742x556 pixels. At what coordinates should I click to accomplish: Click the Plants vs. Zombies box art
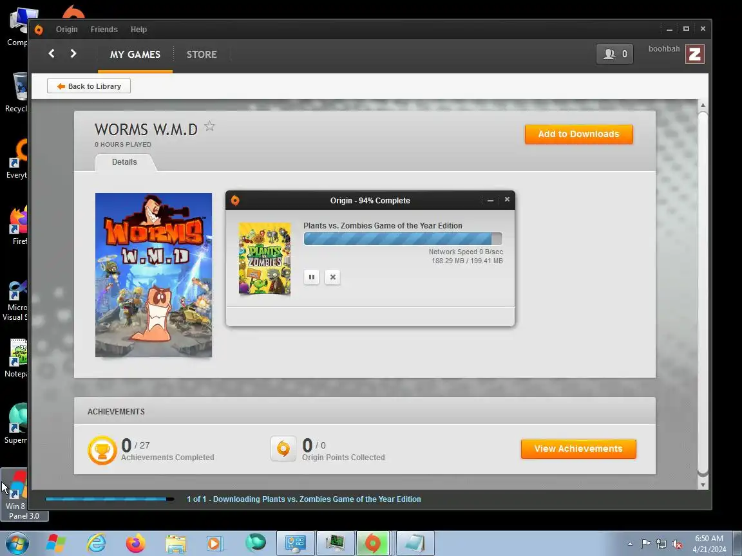pos(265,258)
